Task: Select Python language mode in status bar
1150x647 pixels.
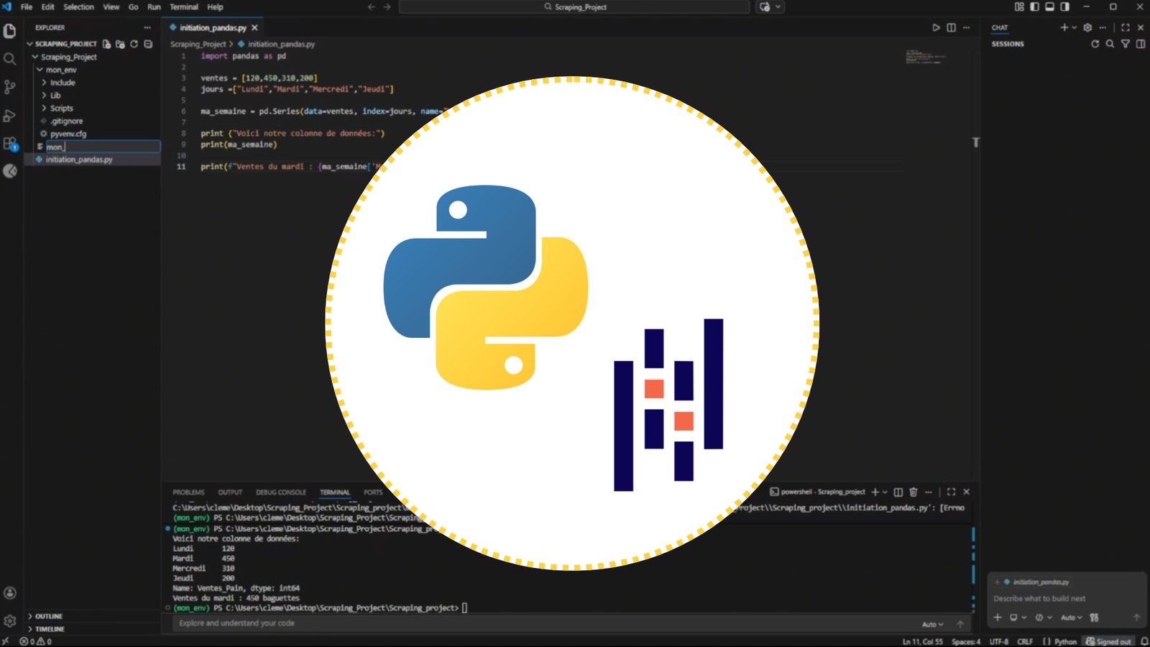Action: tap(1064, 641)
